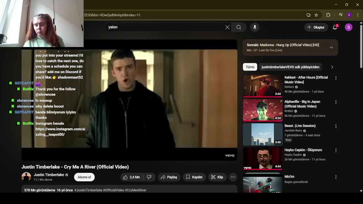
Task: Select the justintimberlakeVEVO uploader filter chip
Action: [290, 67]
